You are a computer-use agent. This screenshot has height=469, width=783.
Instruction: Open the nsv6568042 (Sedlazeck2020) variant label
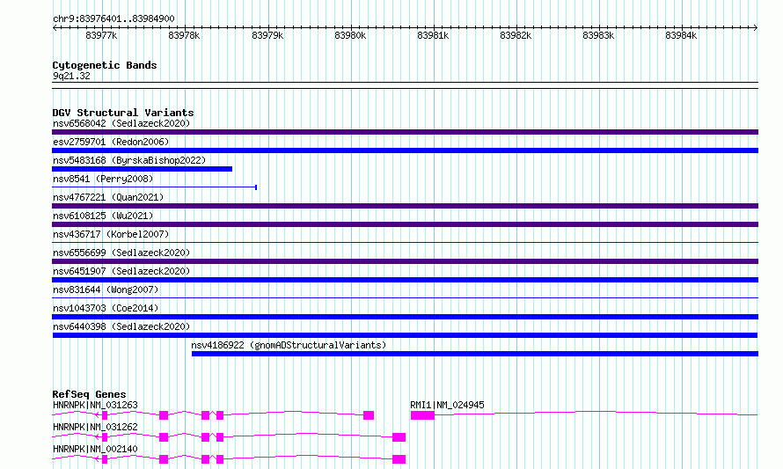coord(121,123)
